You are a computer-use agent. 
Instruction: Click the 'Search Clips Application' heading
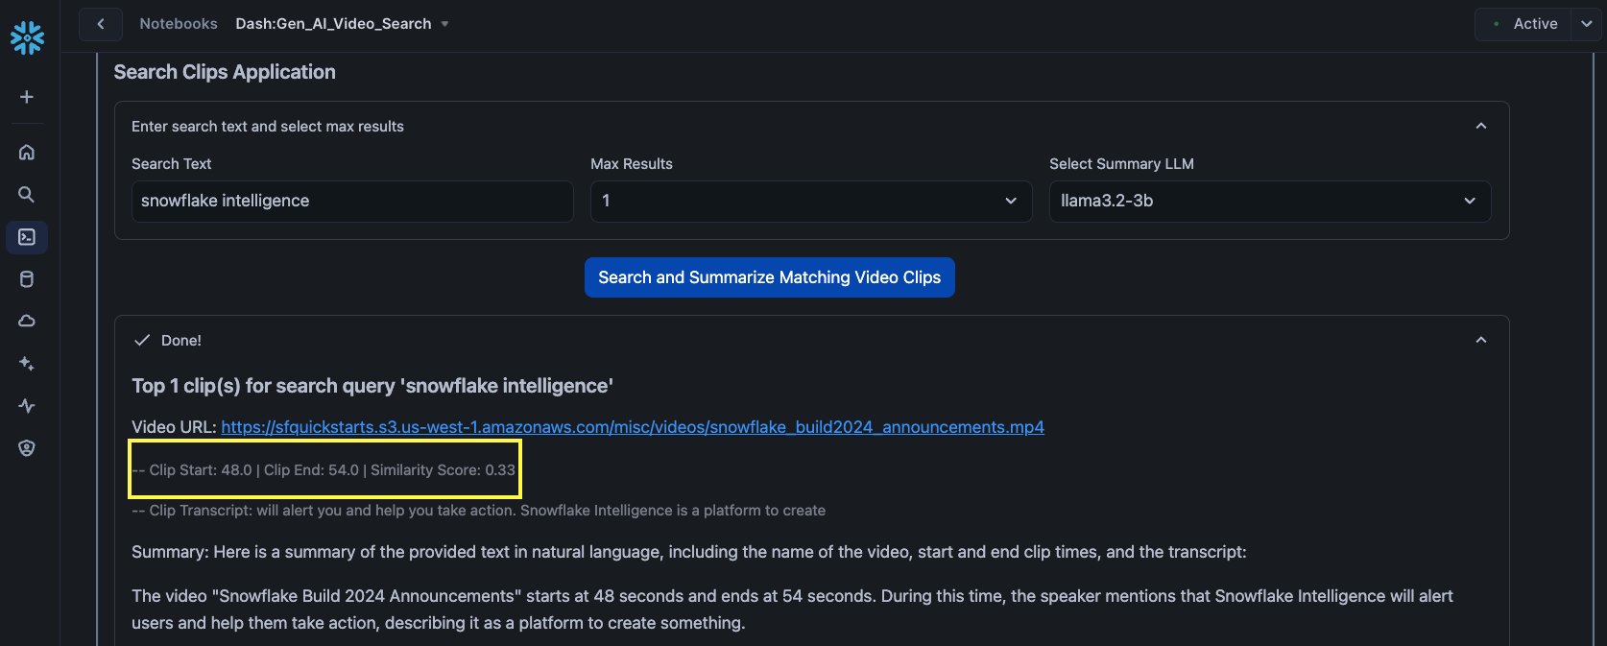225,72
